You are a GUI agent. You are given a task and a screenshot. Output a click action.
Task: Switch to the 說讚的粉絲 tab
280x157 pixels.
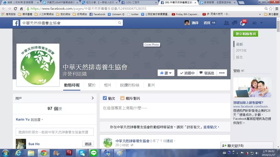click(x=130, y=85)
